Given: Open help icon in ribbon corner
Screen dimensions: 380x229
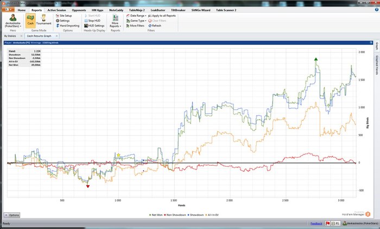Looking at the screenshot, I should pos(377,10).
